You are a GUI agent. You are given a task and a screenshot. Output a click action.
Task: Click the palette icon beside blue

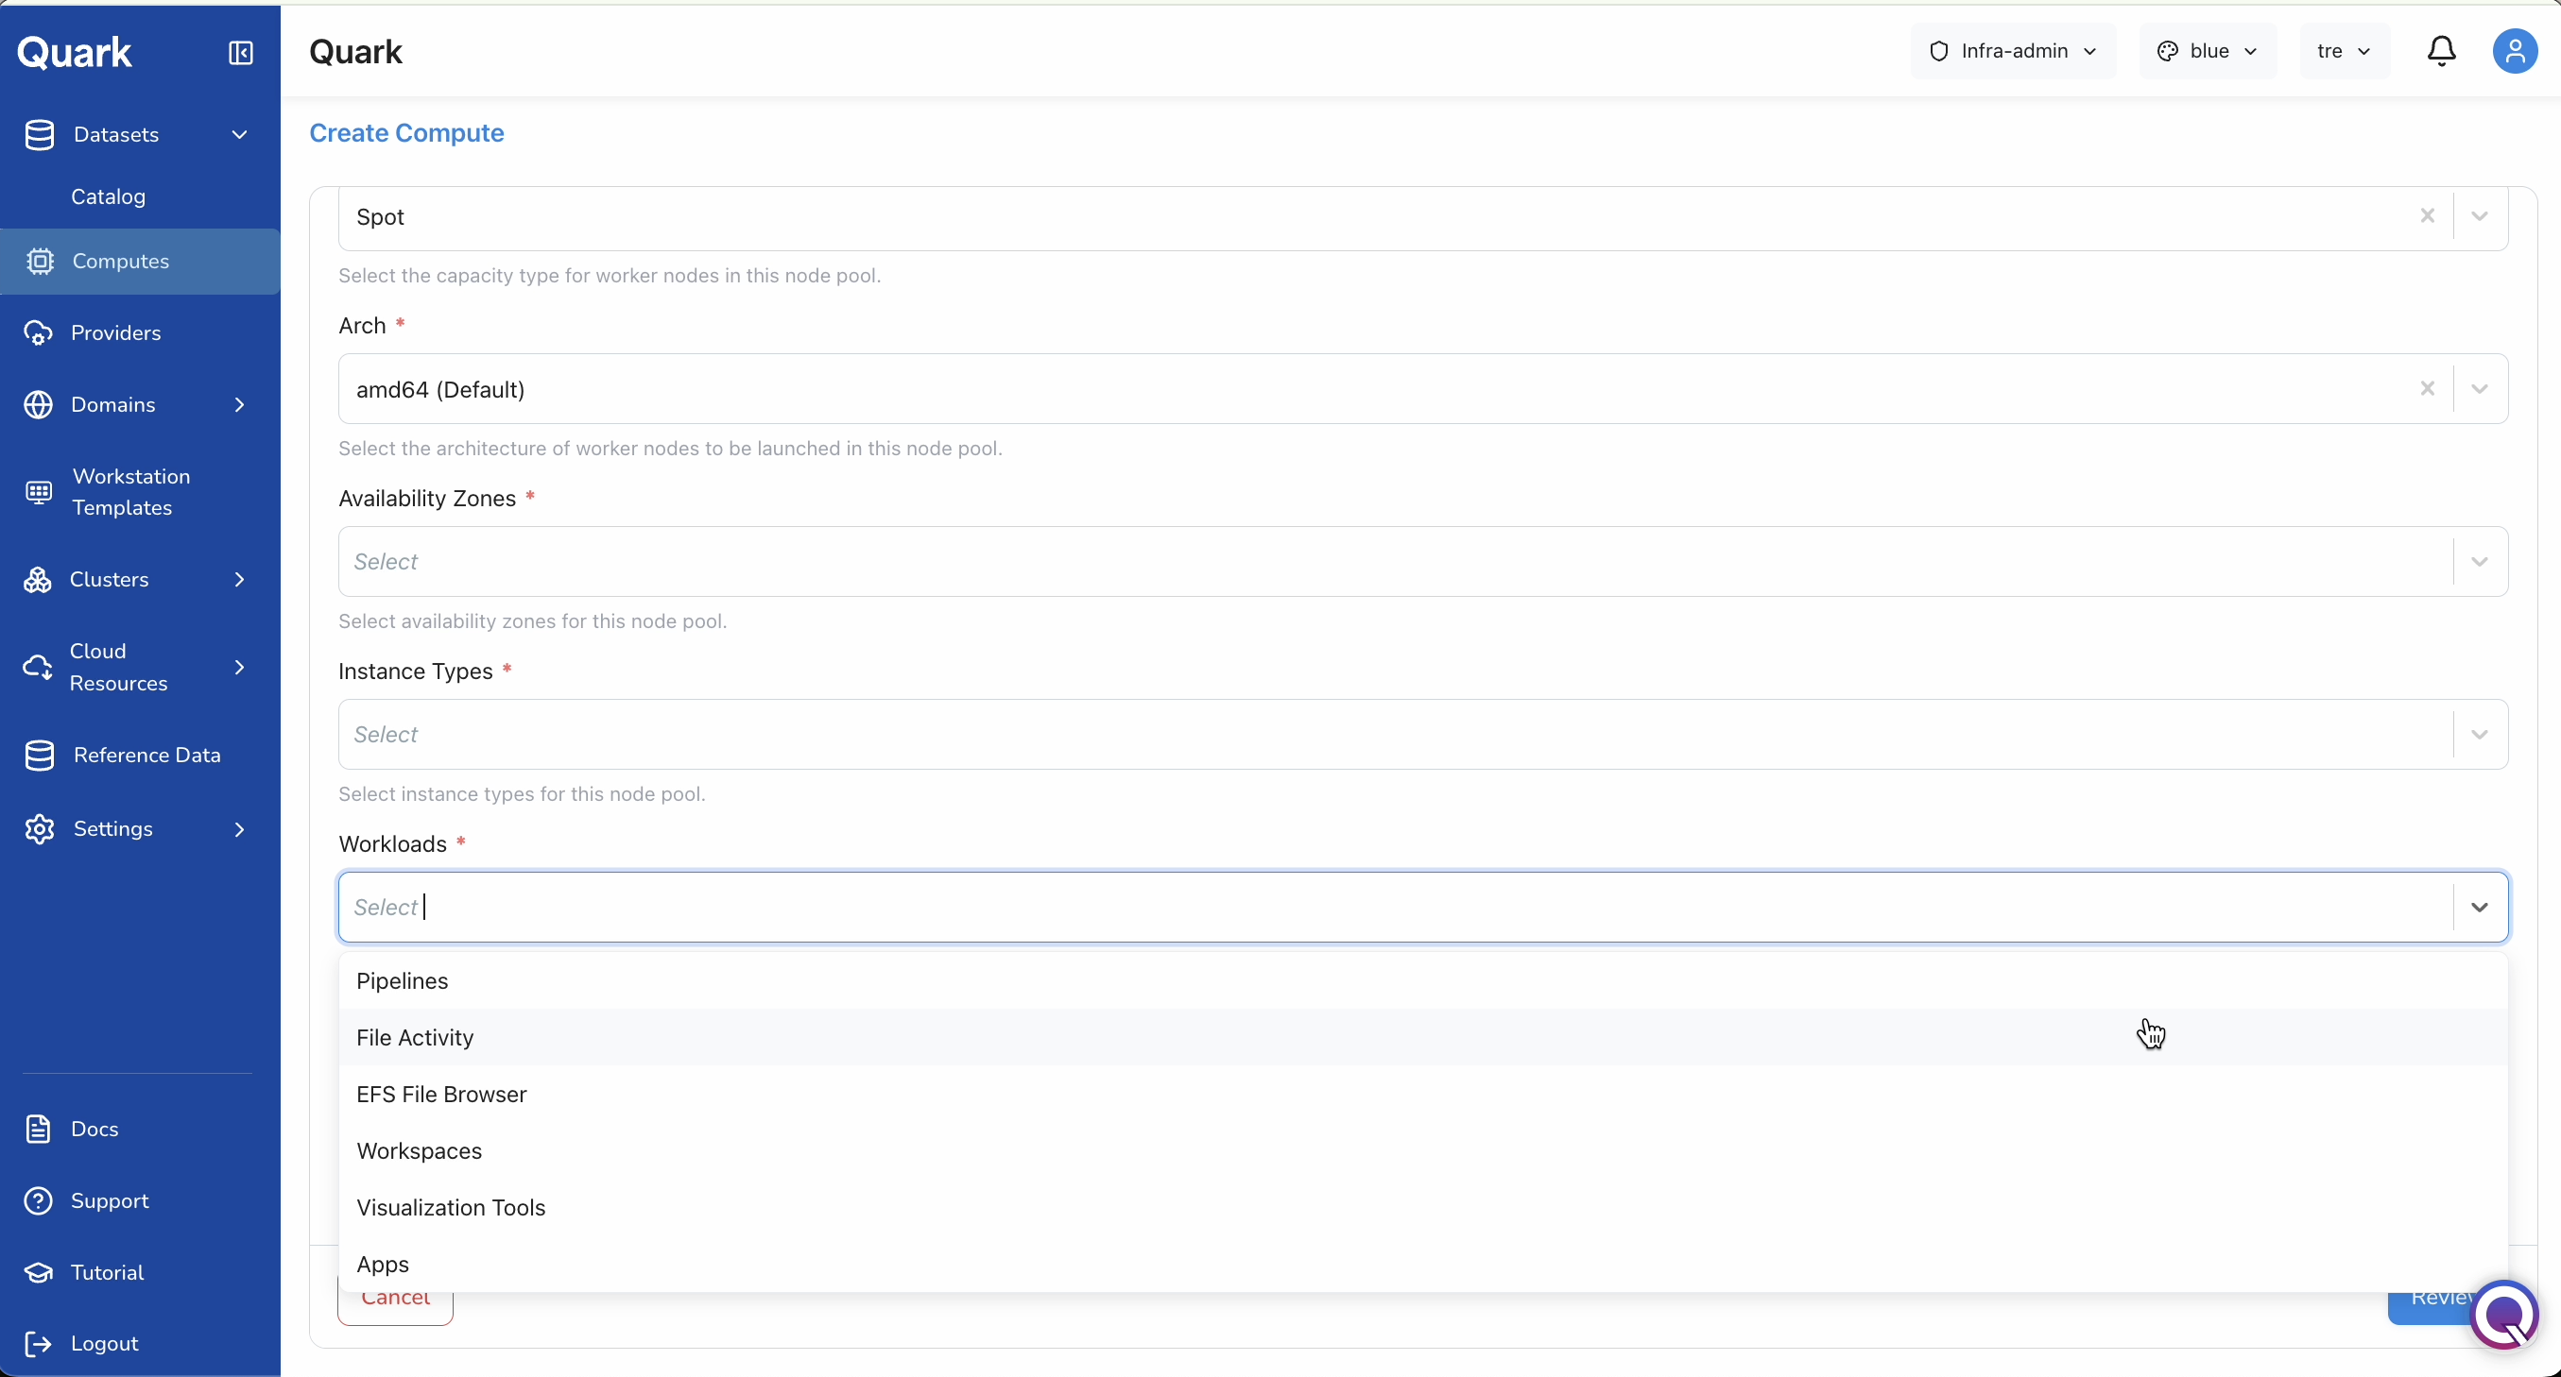[2167, 52]
